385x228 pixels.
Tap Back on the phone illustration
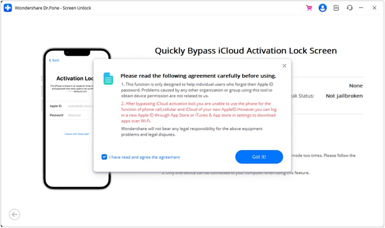pos(54,60)
